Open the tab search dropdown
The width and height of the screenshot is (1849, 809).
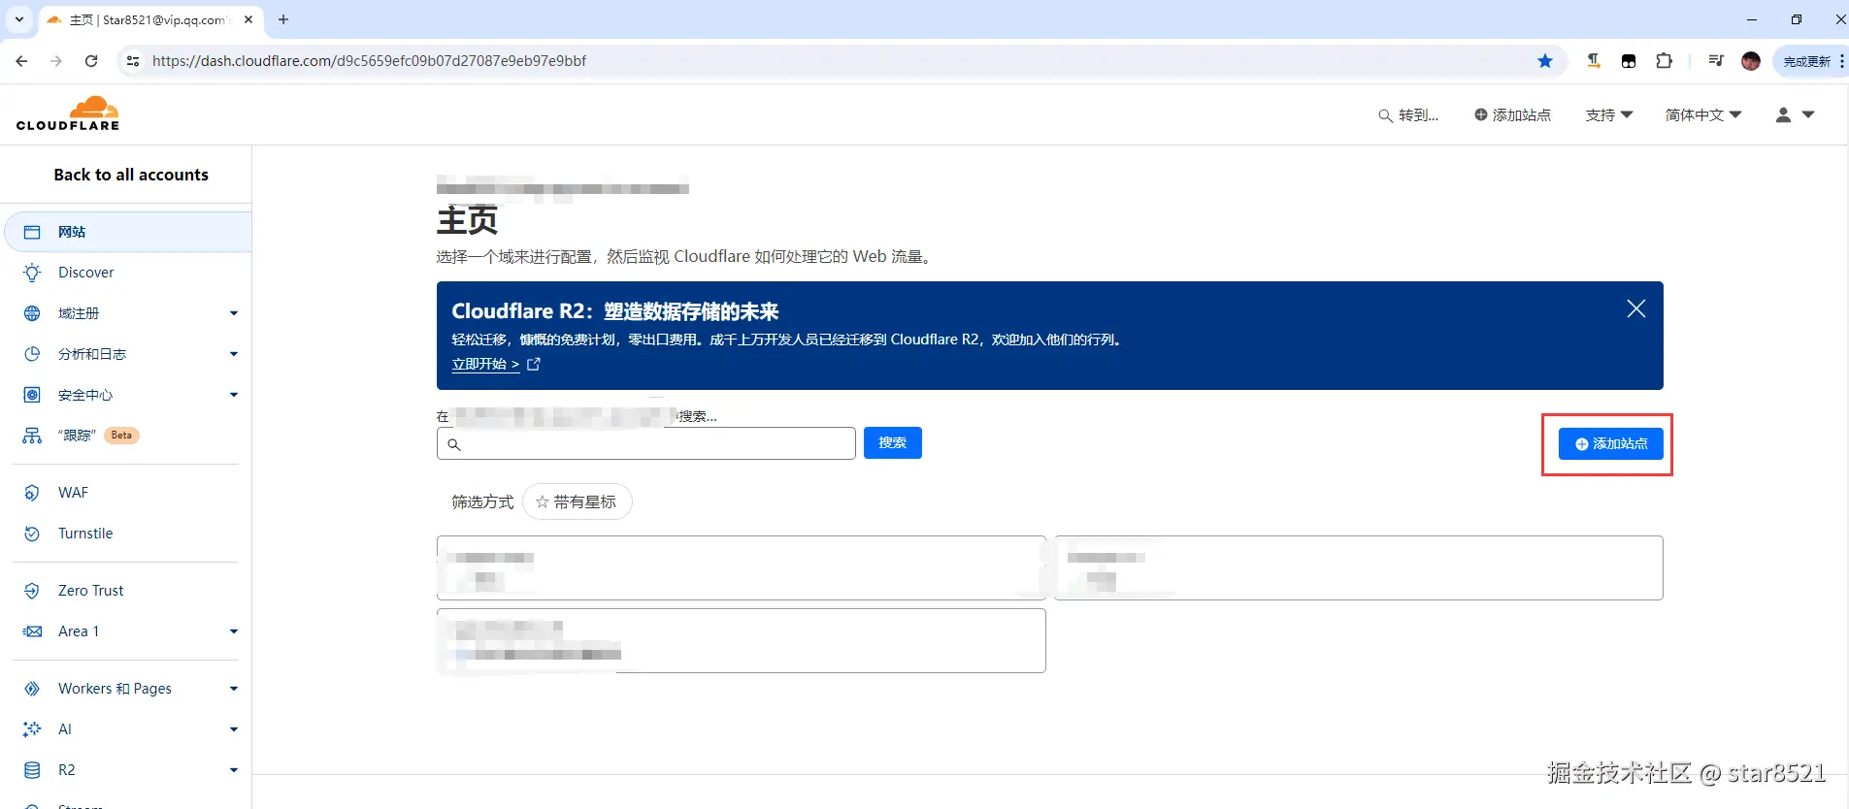tap(19, 19)
